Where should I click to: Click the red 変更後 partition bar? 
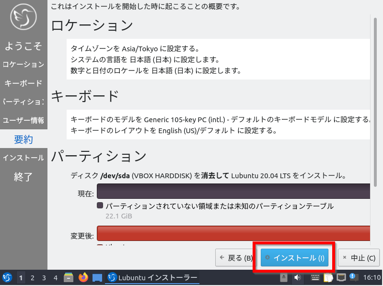(x=233, y=233)
